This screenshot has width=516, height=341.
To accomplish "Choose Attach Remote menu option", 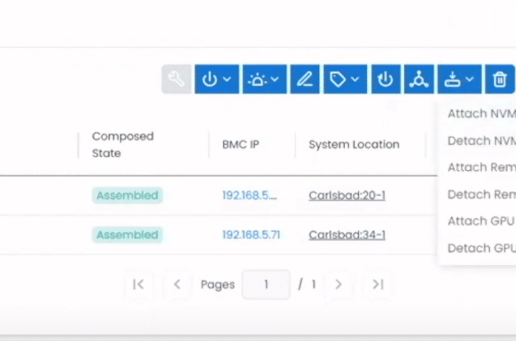I will pos(482,167).
